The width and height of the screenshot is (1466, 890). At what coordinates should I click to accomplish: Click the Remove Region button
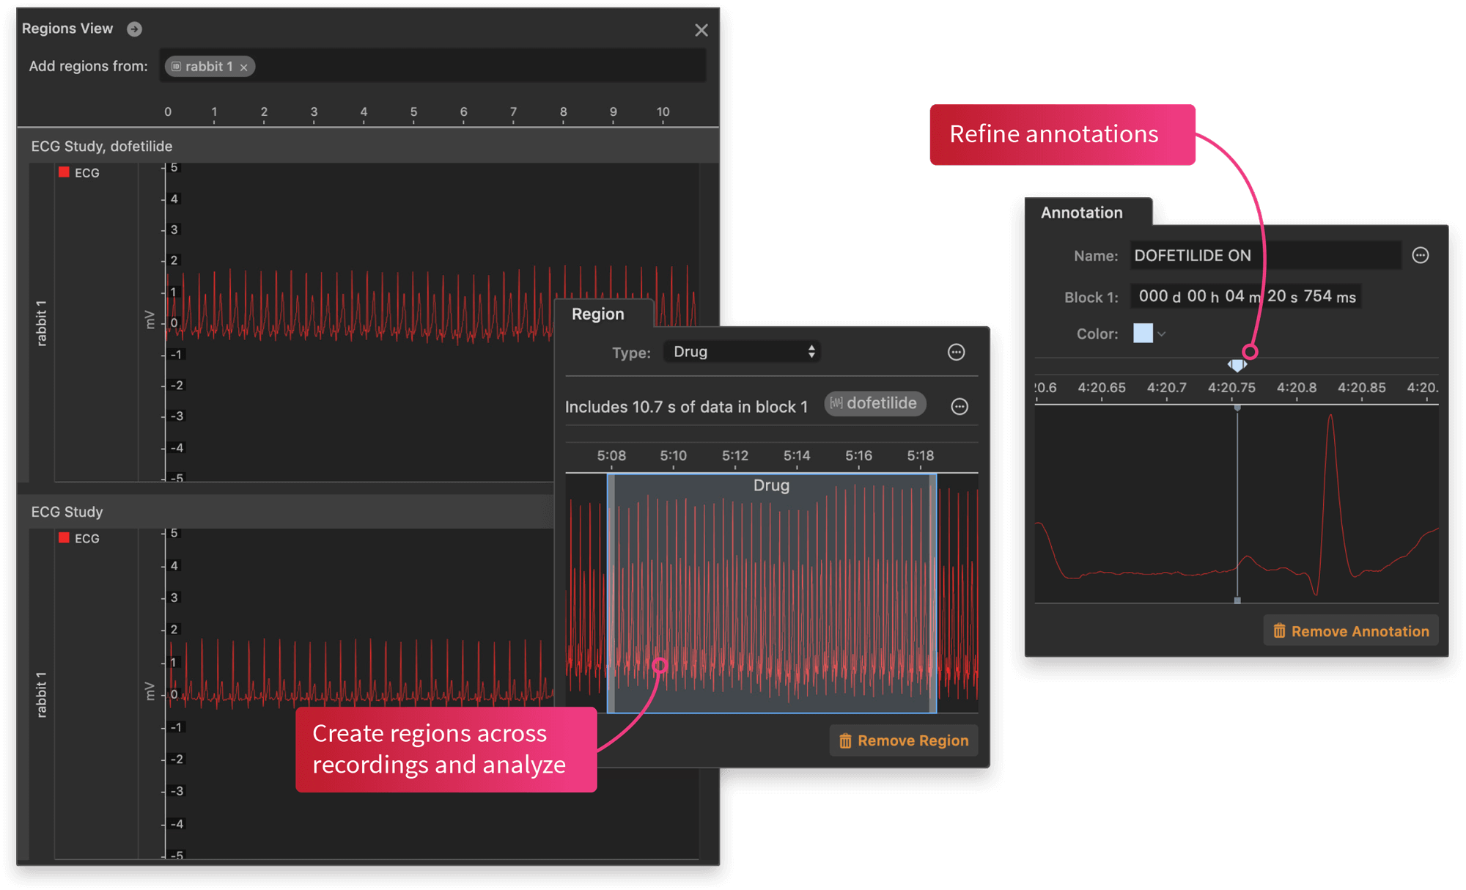click(904, 740)
